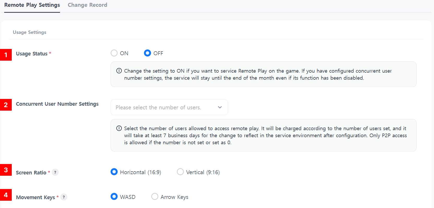This screenshot has height=208, width=434.
Task: Set Usage Status to ON
Action: 114,53
